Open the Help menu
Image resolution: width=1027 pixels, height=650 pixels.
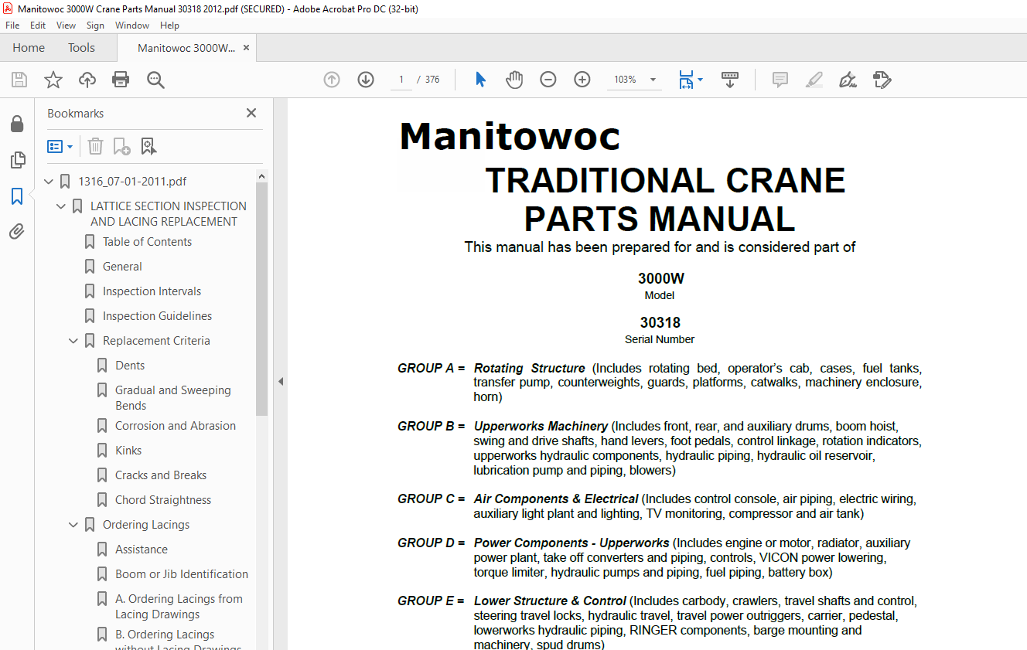(x=169, y=26)
